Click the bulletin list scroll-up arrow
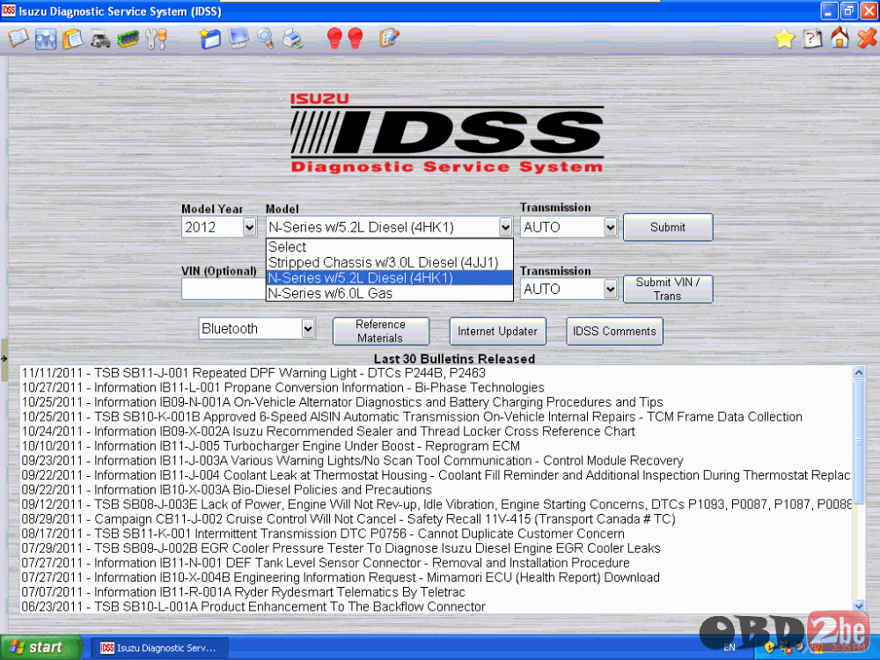The width and height of the screenshot is (880, 660). coord(859,372)
